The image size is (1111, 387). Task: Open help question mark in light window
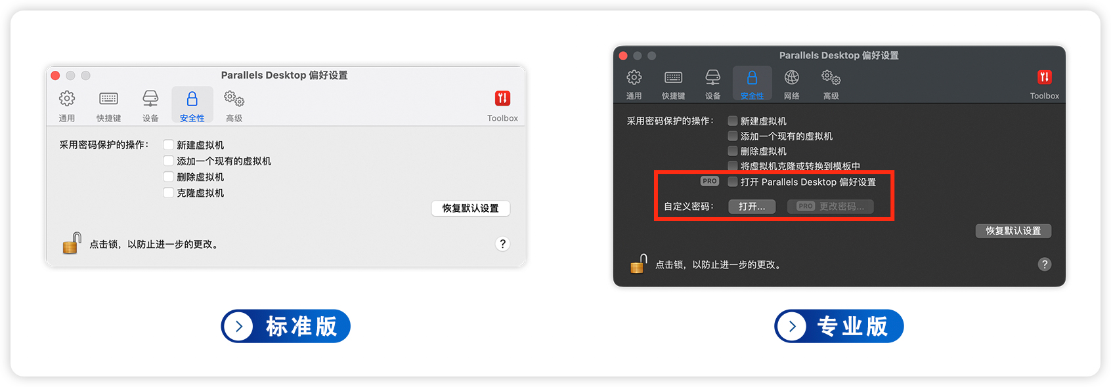click(502, 244)
